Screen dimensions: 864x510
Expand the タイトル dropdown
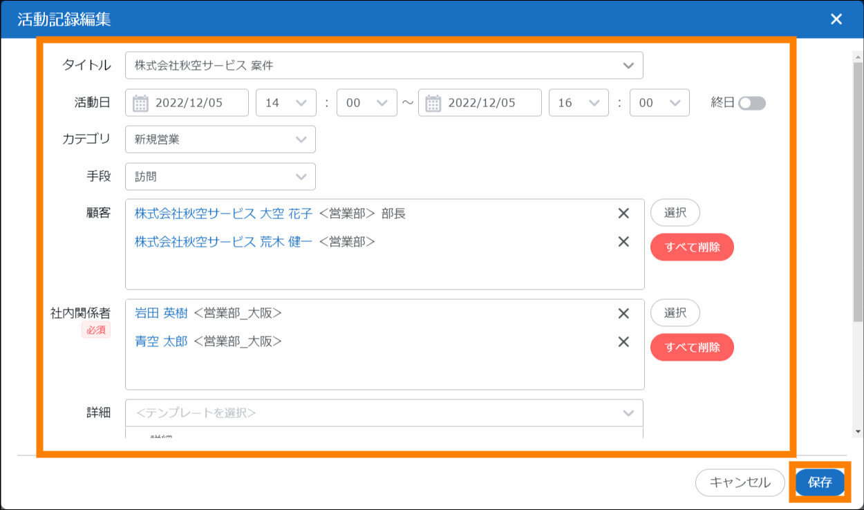pos(628,66)
